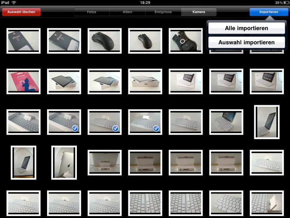Select the second, angled iPhone box photo
This screenshot has width=290, height=218.
coord(64,41)
